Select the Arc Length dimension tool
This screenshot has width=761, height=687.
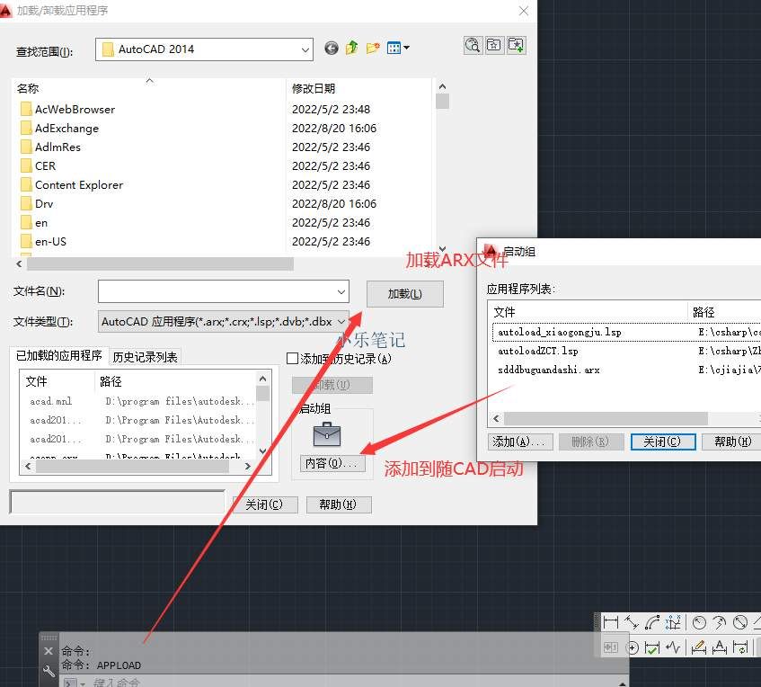point(652,622)
